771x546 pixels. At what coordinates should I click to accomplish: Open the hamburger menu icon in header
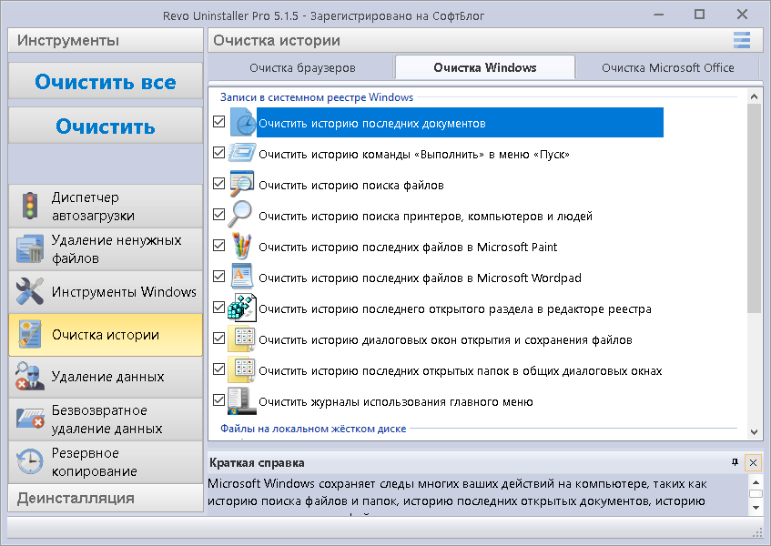coord(742,40)
